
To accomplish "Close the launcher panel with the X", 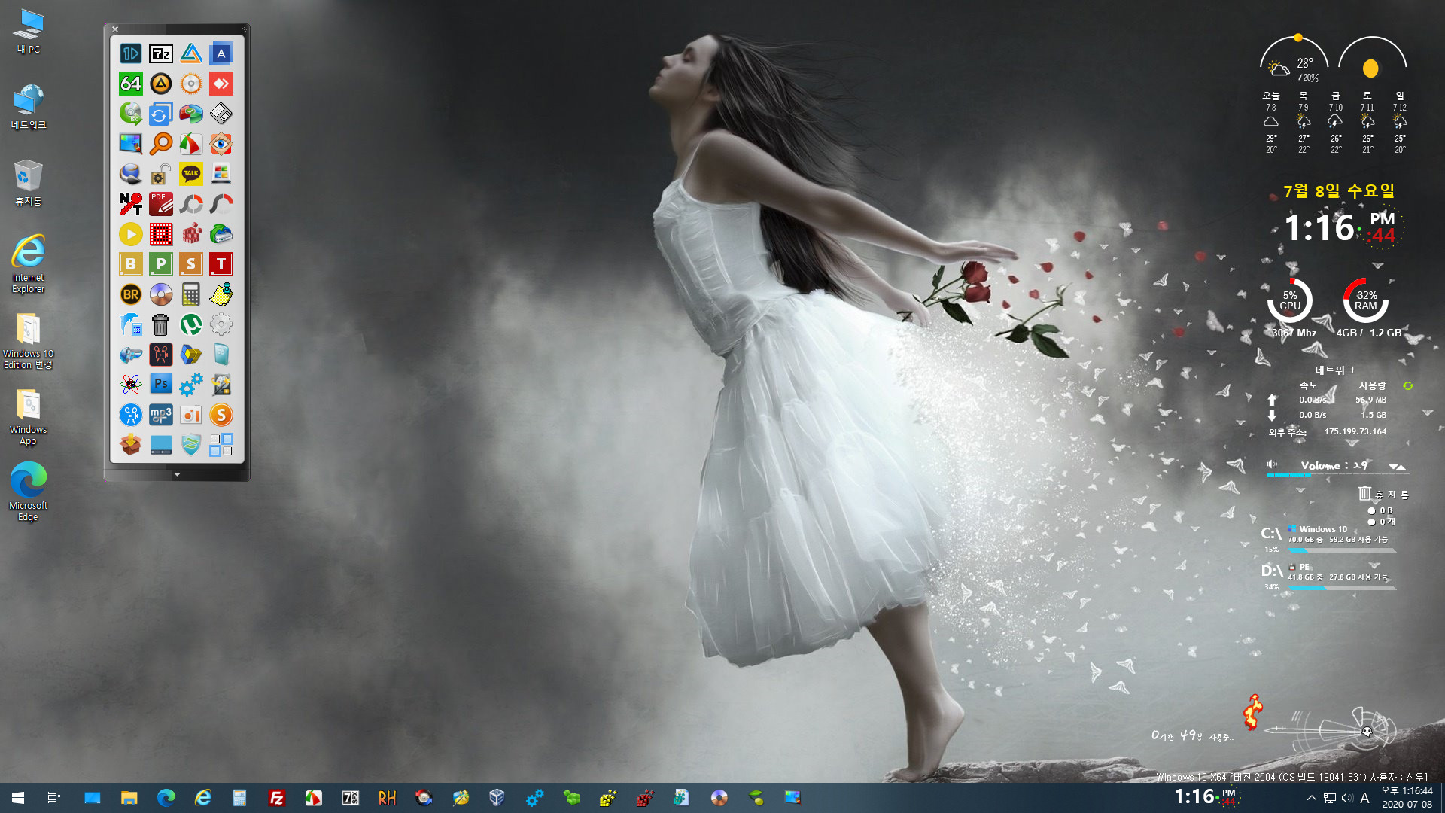I will 115,29.
